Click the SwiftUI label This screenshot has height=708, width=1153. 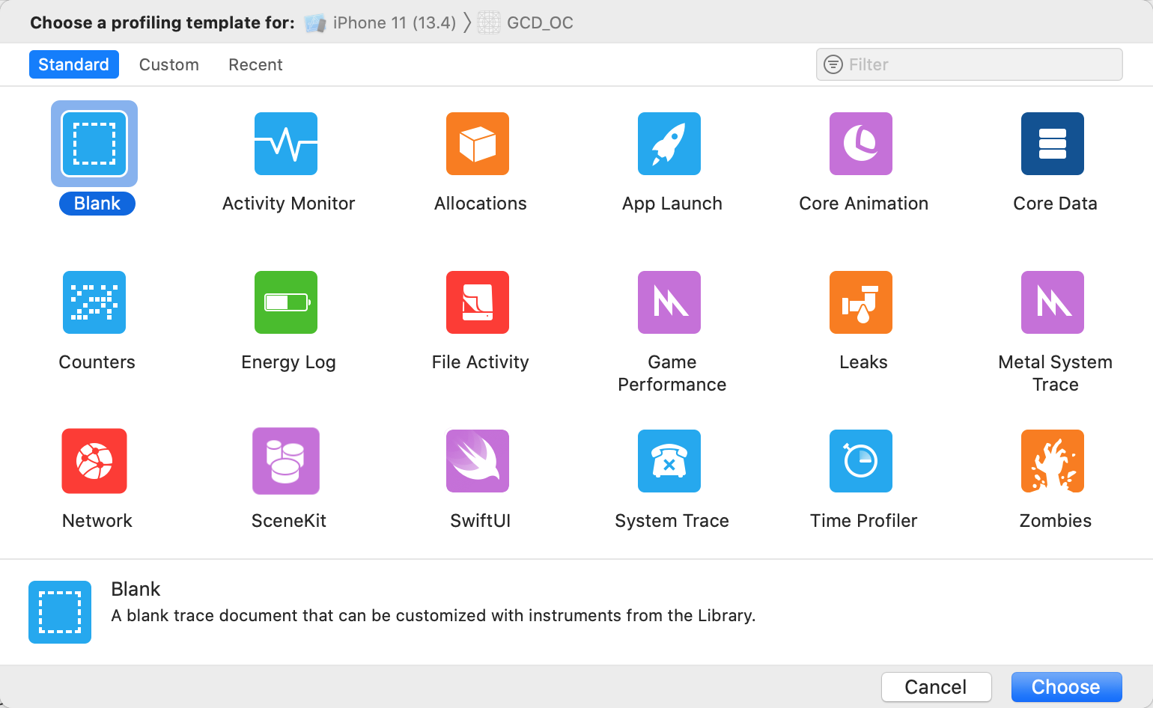coord(481,521)
